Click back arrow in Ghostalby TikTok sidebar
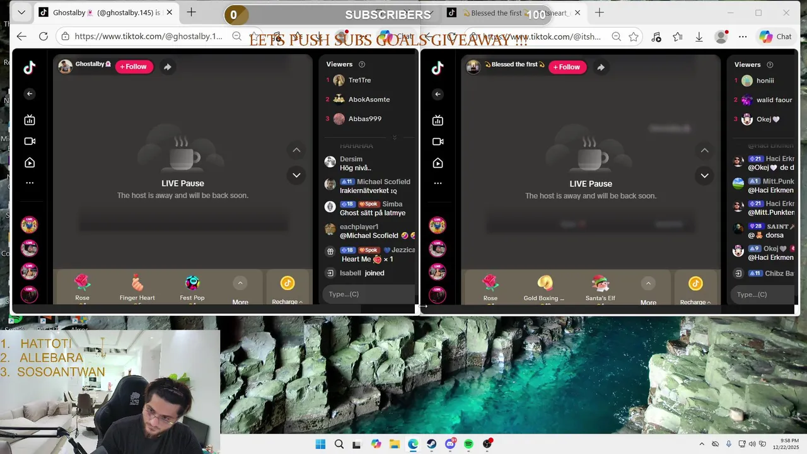The image size is (807, 454). click(30, 94)
